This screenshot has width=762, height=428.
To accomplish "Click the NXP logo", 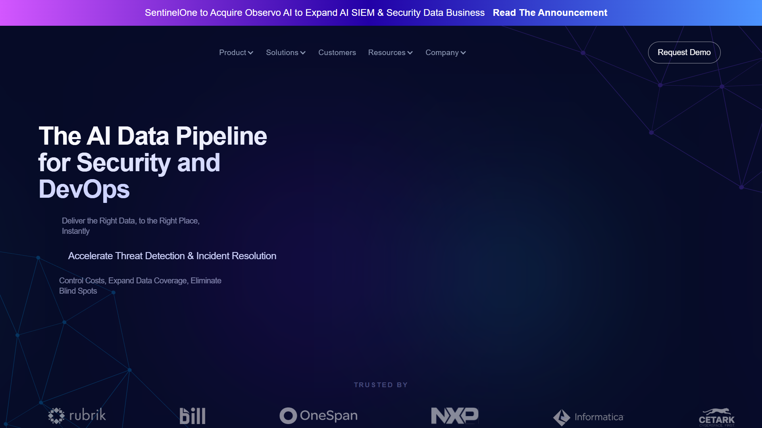I will [455, 416].
